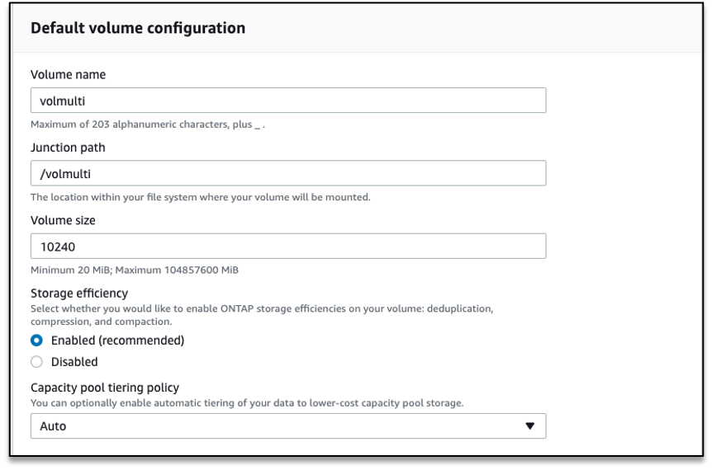Select the Disabled storage efficiency radio button
The height and width of the screenshot is (470, 712).
pos(36,362)
